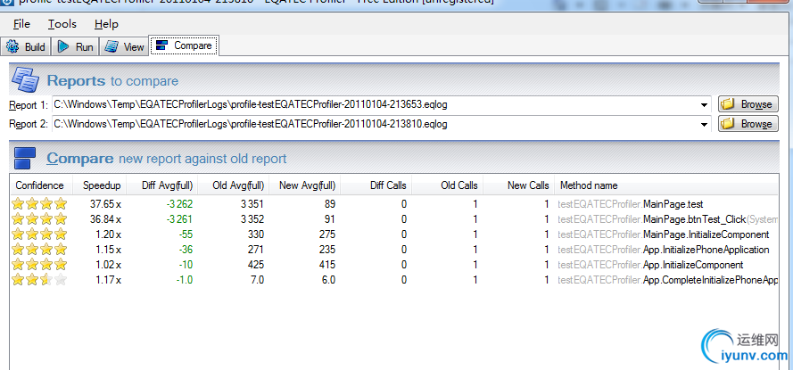The image size is (793, 370).
Task: Click the Reports to compare documents icon
Action: tap(25, 79)
